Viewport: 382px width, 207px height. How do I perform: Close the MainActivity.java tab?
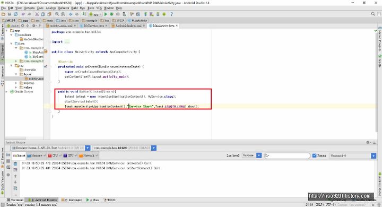tap(177, 25)
